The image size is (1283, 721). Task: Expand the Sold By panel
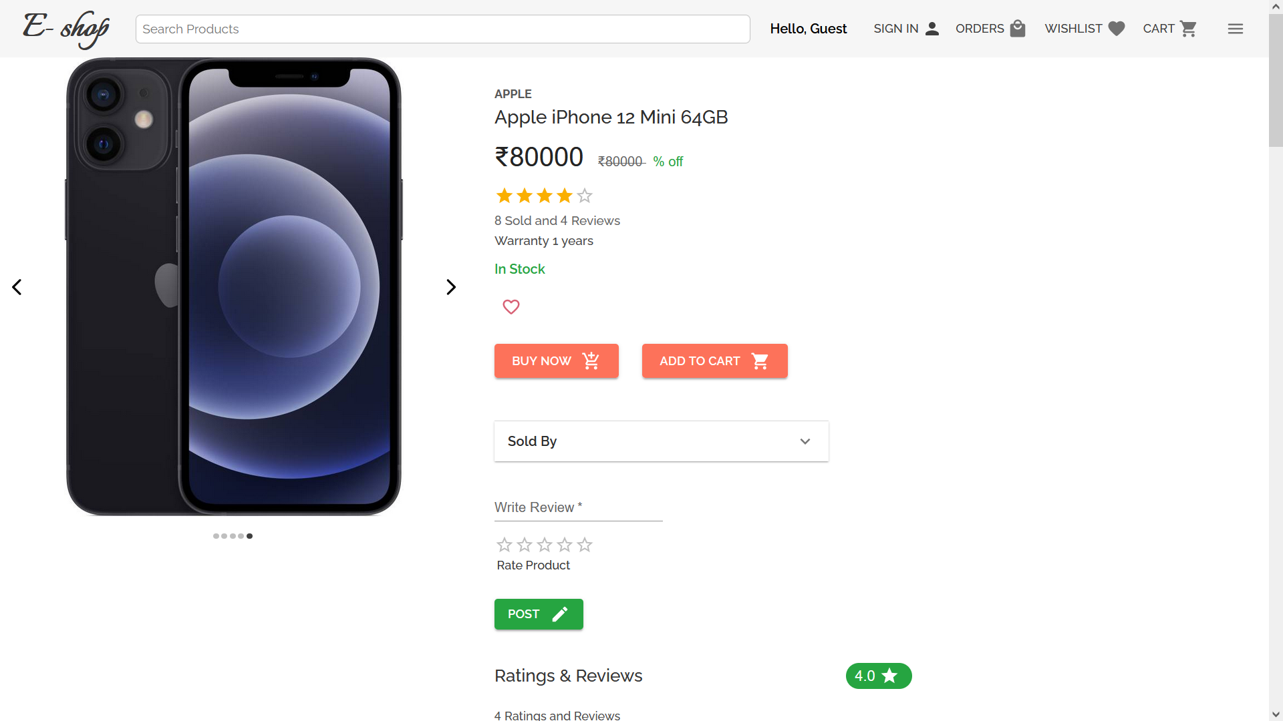tap(662, 441)
